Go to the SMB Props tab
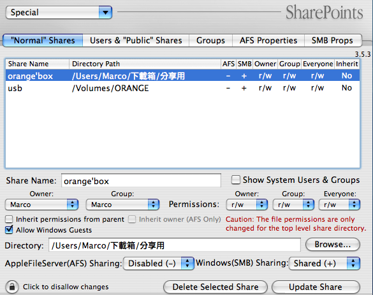Screen dimensions: 373x295 pos(333,40)
